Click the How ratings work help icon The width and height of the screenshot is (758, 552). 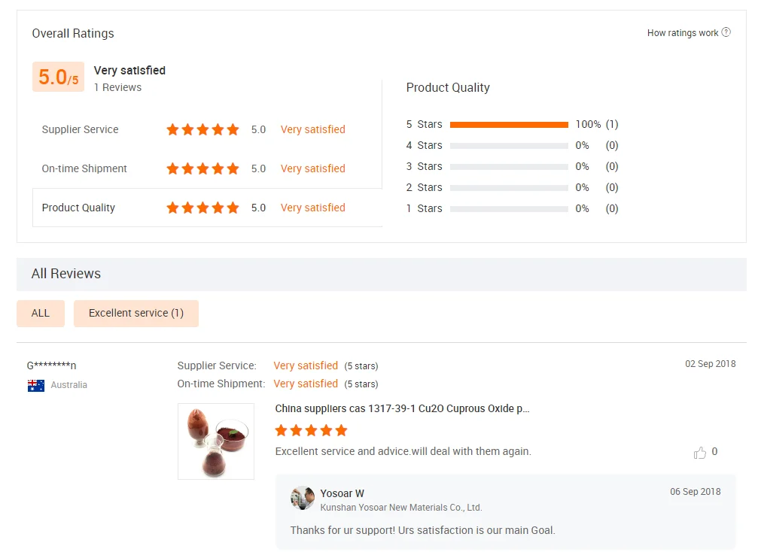[x=726, y=32]
